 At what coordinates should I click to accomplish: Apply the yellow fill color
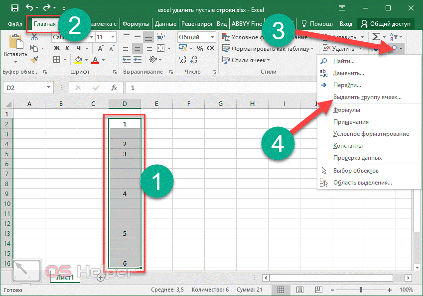click(x=78, y=60)
